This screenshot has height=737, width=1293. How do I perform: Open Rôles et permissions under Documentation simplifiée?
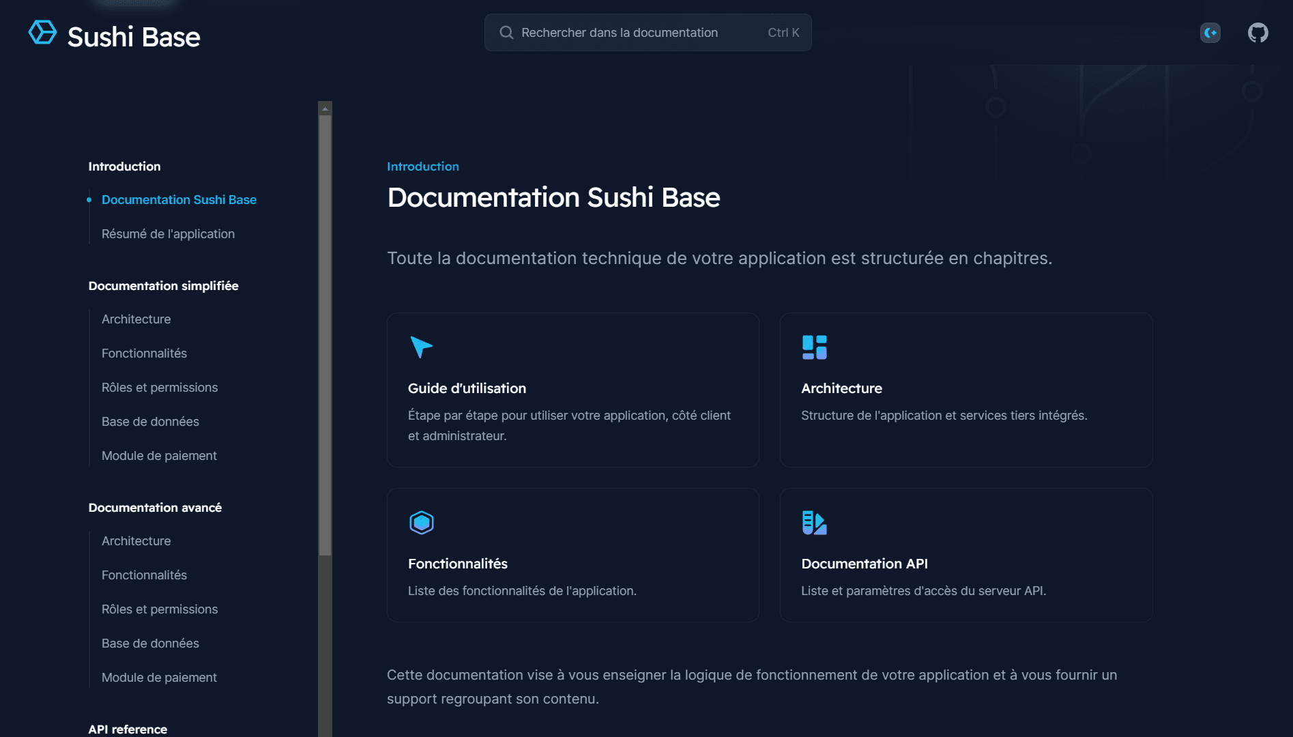(160, 388)
